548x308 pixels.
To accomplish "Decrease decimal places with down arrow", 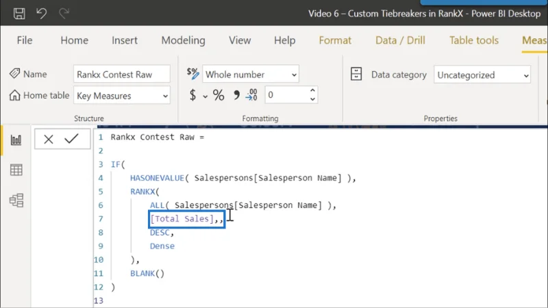I will (312, 99).
